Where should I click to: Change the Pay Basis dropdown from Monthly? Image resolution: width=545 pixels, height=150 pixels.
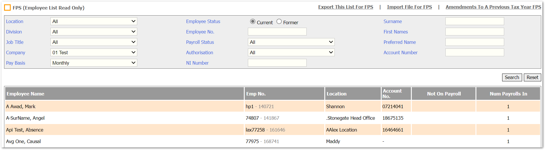[94, 63]
